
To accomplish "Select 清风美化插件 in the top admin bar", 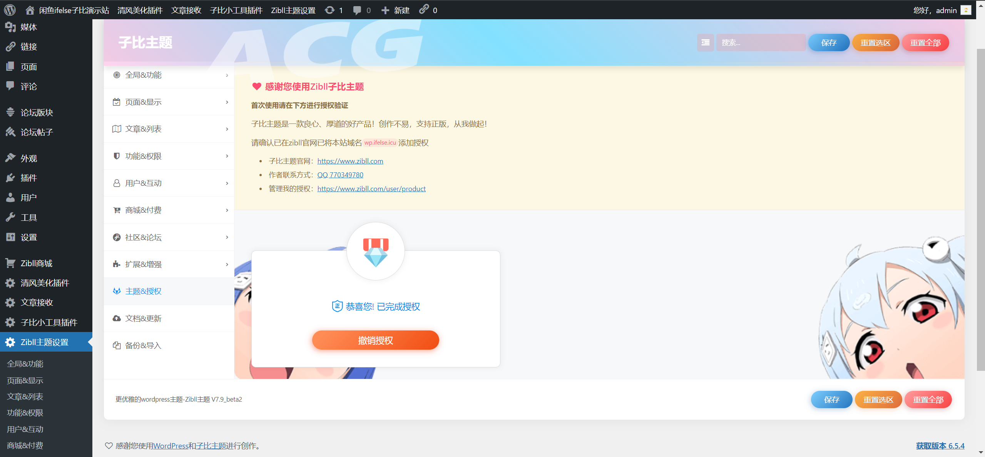I will [140, 10].
